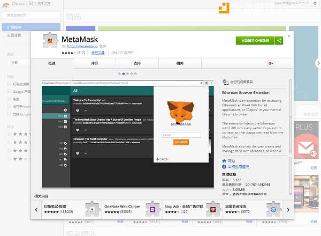
Task: Advance featured carousel with right chevron
Action: (318, 63)
